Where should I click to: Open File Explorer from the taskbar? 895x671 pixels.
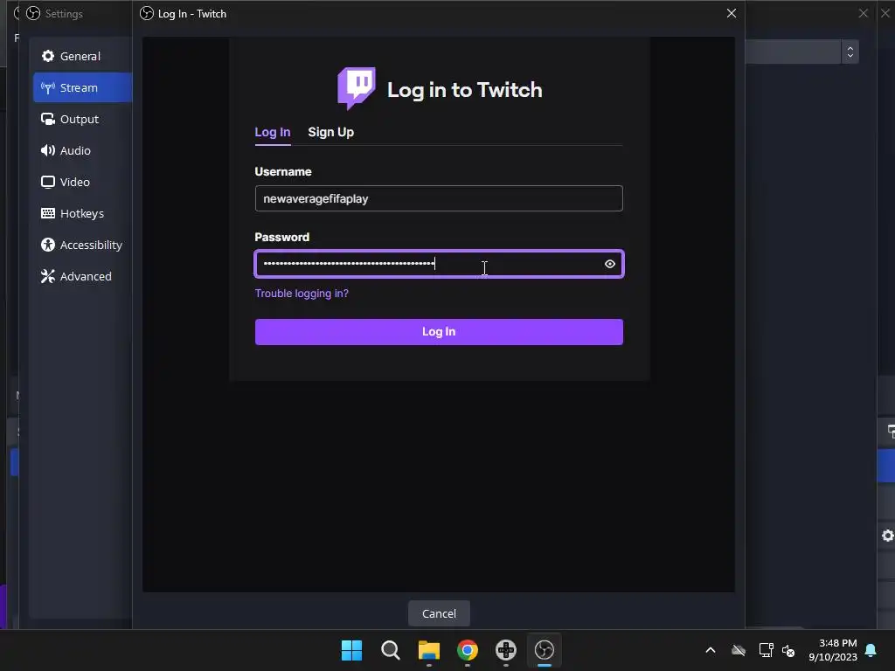[428, 650]
